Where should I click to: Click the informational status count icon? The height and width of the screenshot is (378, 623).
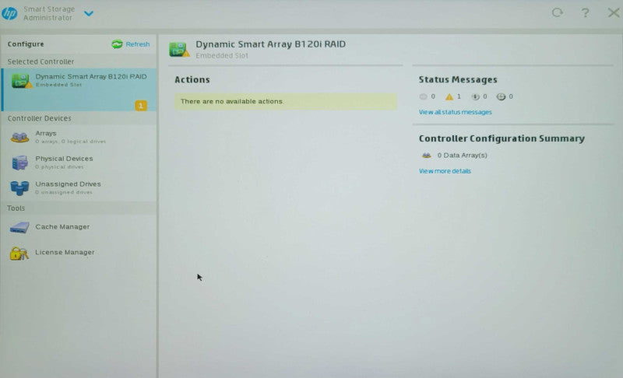475,96
